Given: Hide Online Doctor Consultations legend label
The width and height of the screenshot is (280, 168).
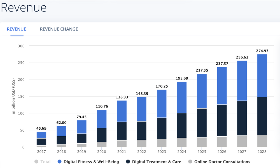Looking at the screenshot, I should [x=222, y=162].
